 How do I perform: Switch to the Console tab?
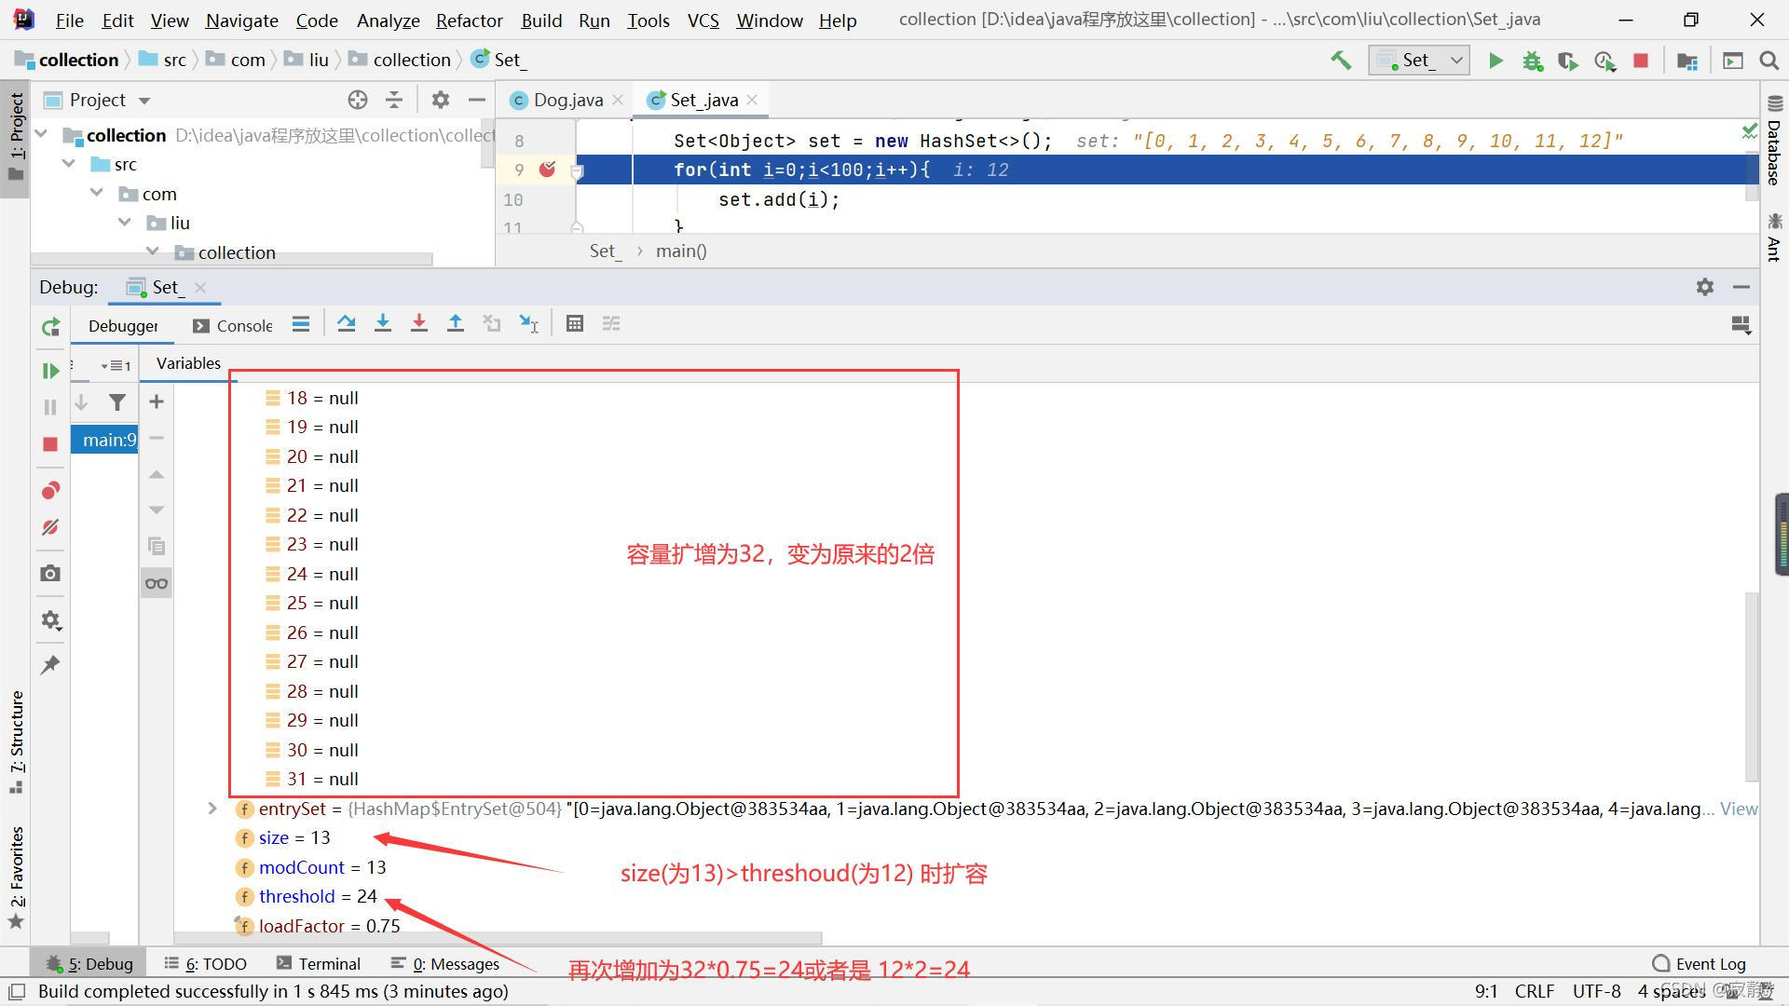[233, 325]
